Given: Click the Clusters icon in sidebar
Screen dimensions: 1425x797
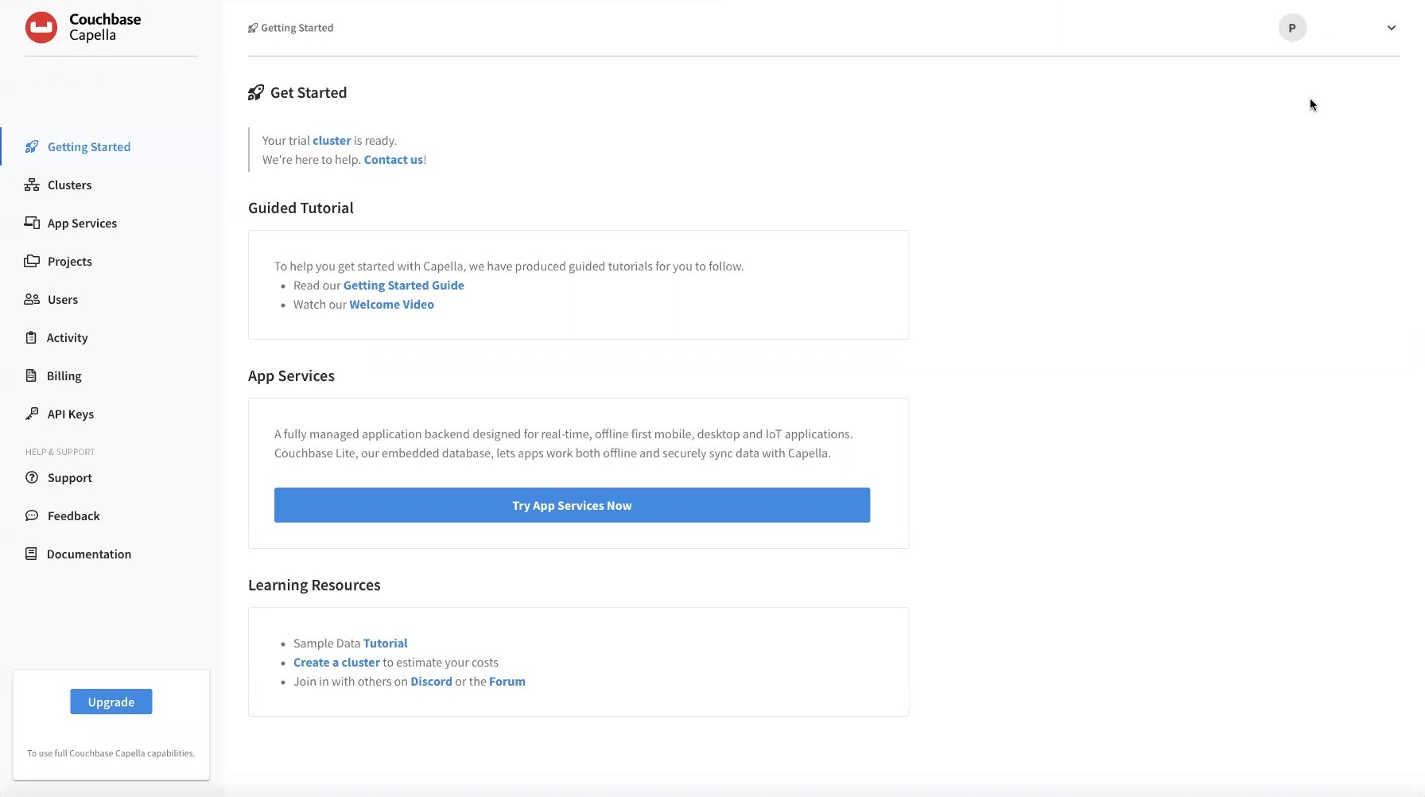Looking at the screenshot, I should pyautogui.click(x=32, y=185).
